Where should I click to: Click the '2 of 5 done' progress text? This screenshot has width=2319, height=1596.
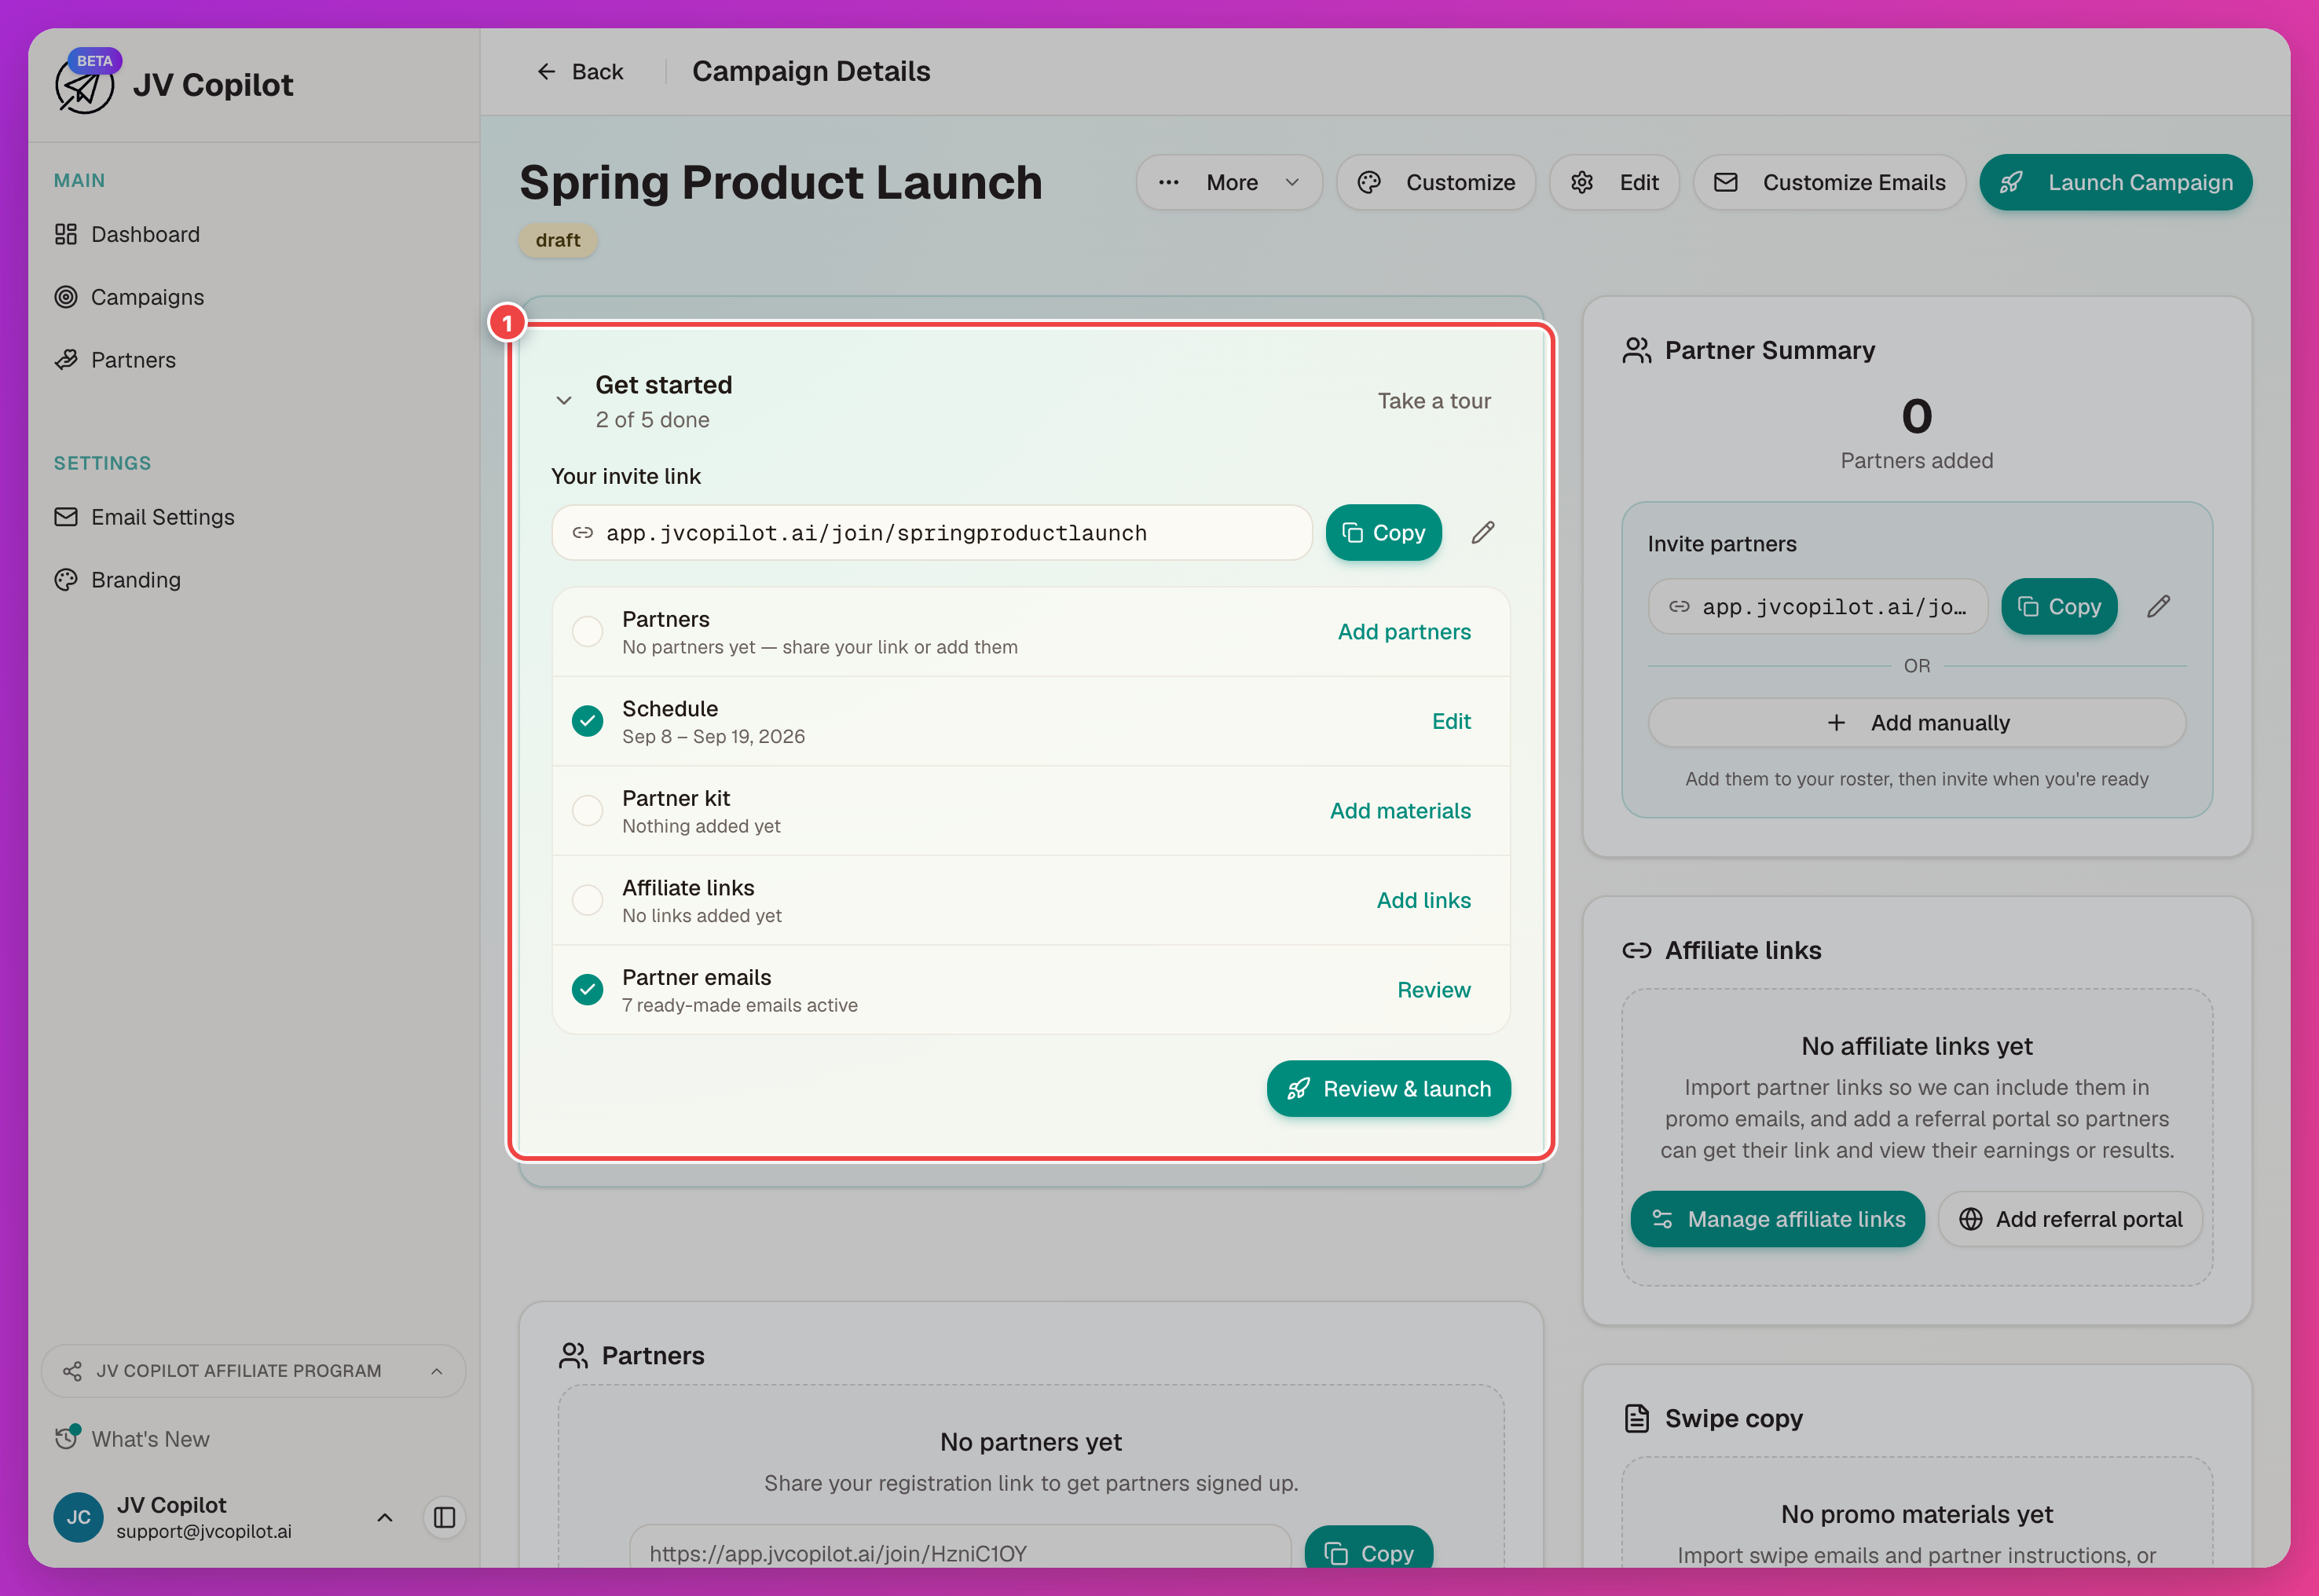pos(652,420)
